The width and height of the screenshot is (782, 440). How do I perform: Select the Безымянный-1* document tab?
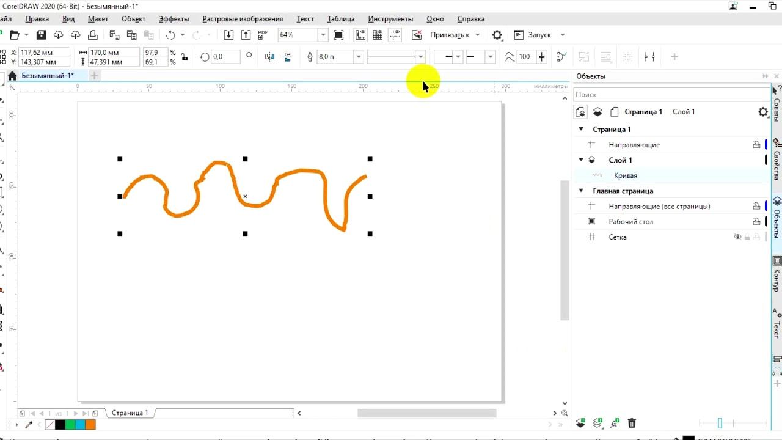pyautogui.click(x=48, y=76)
